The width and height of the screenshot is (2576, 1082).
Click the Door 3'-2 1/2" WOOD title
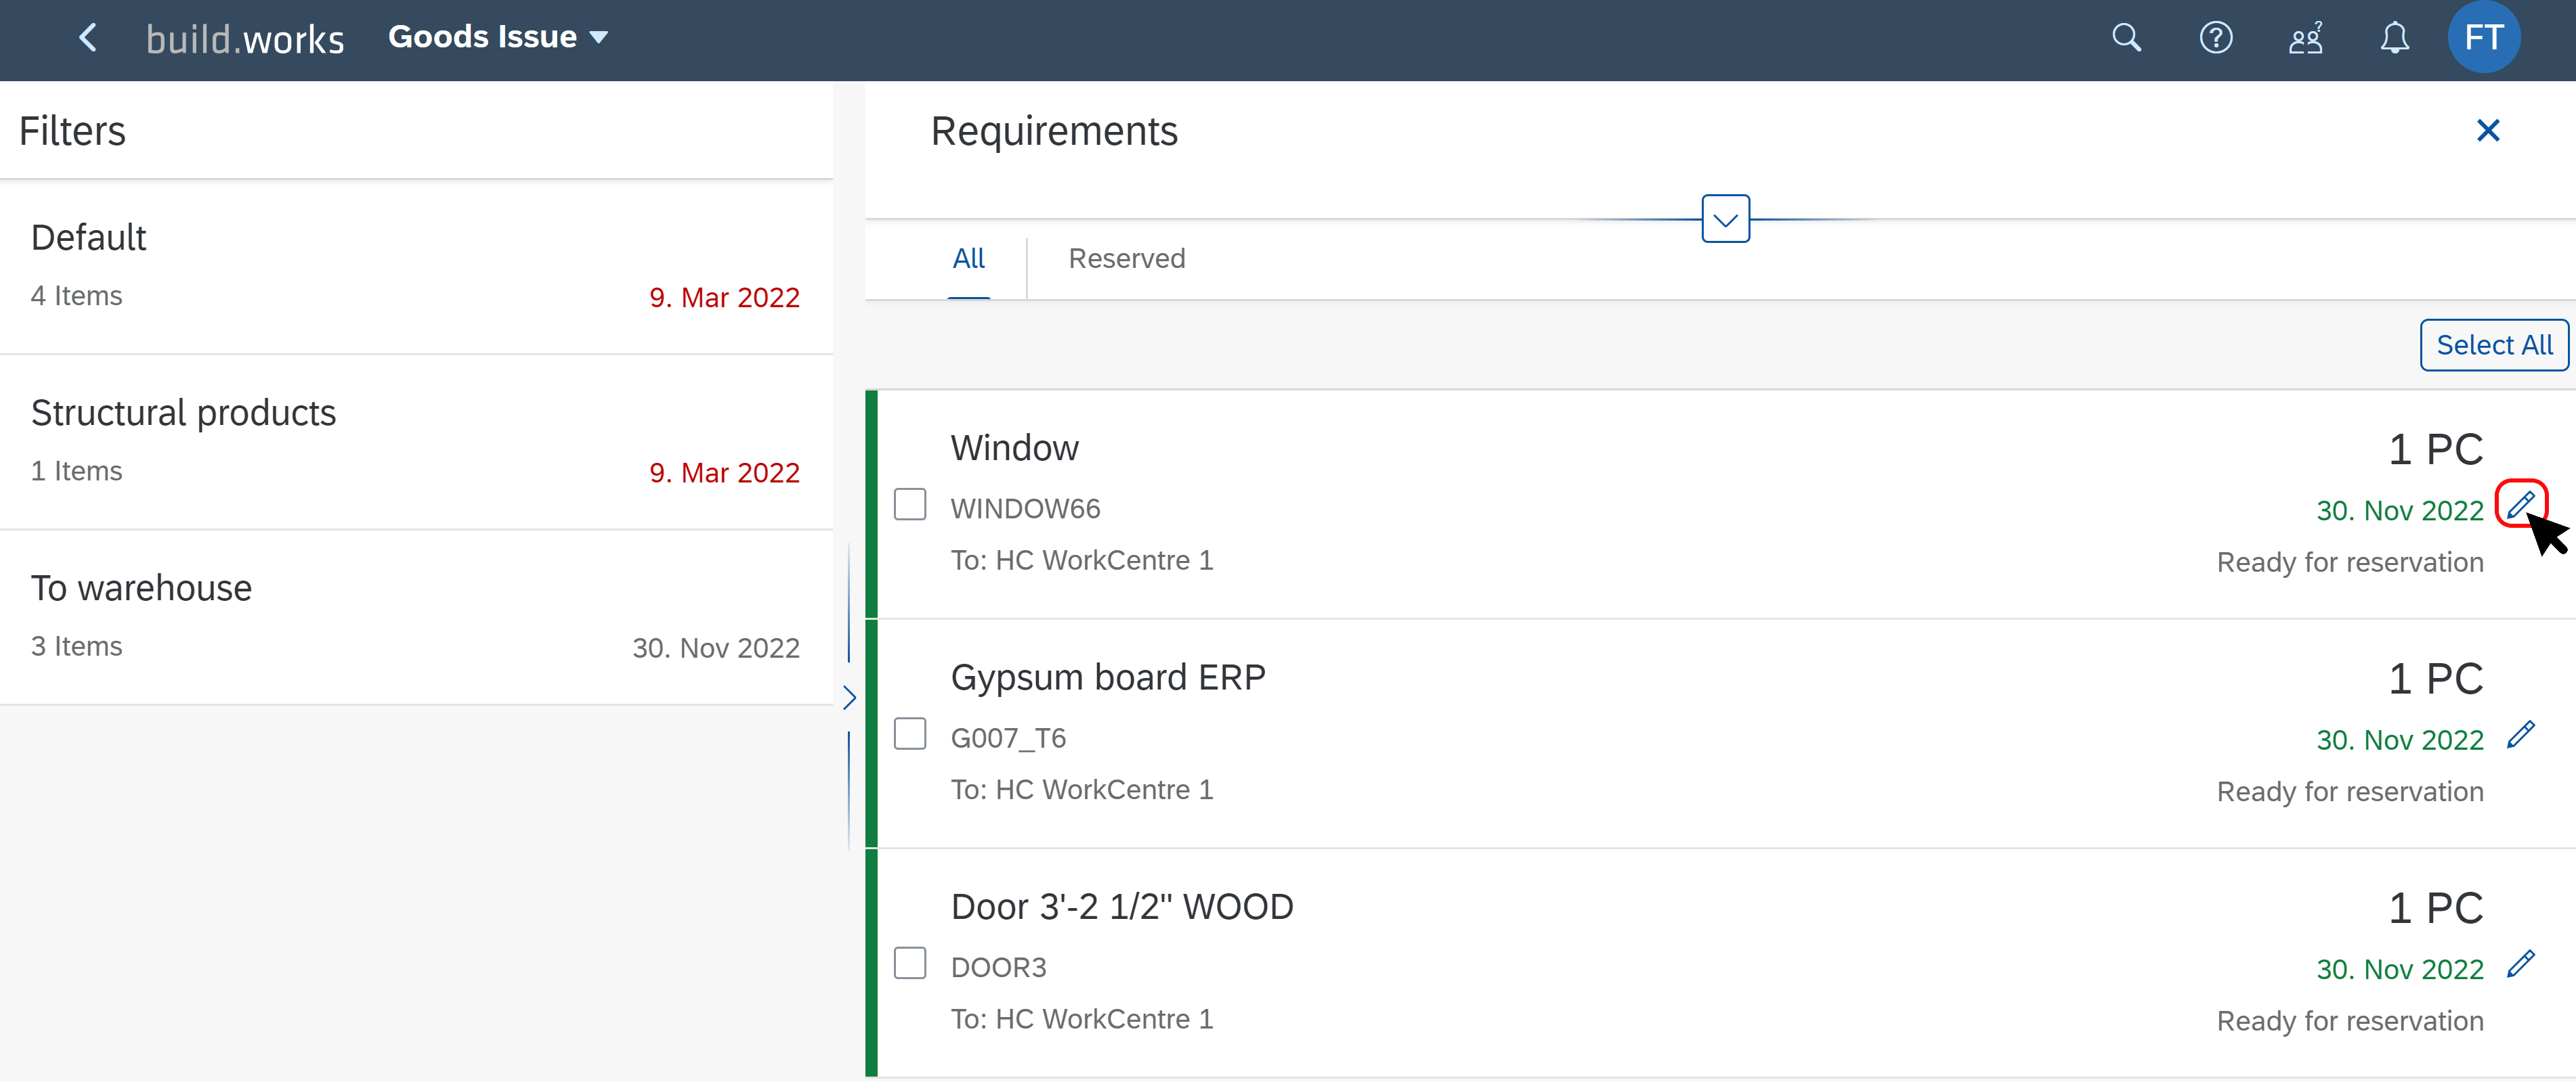pyautogui.click(x=1122, y=907)
